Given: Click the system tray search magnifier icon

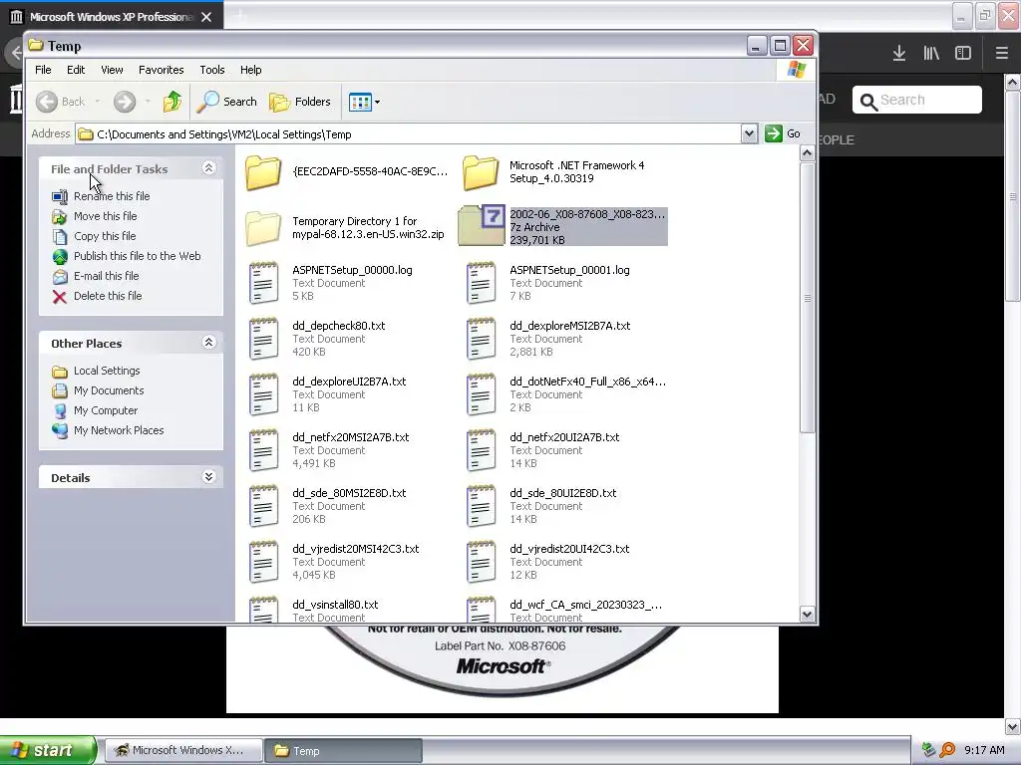Looking at the screenshot, I should [947, 750].
